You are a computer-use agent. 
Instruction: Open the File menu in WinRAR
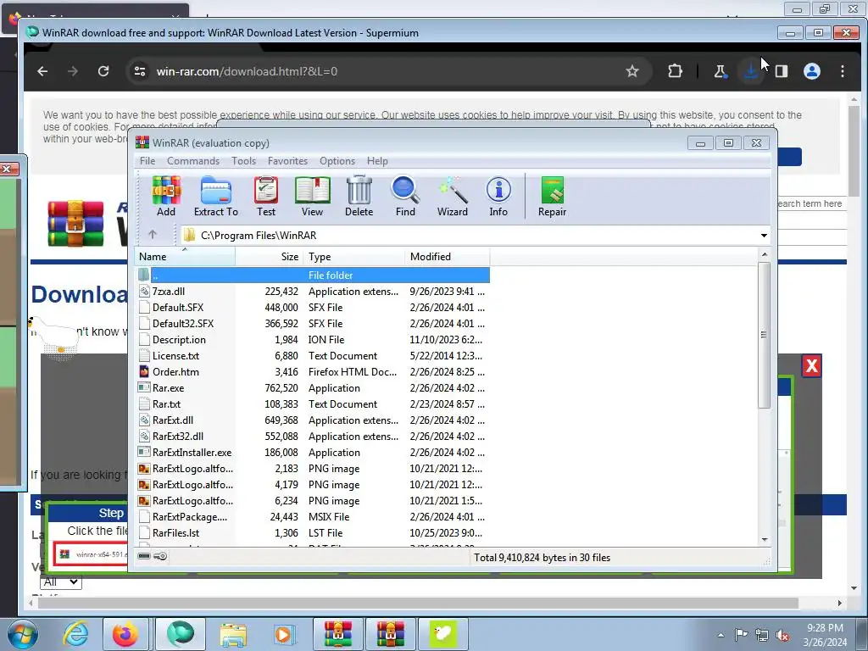pos(147,161)
